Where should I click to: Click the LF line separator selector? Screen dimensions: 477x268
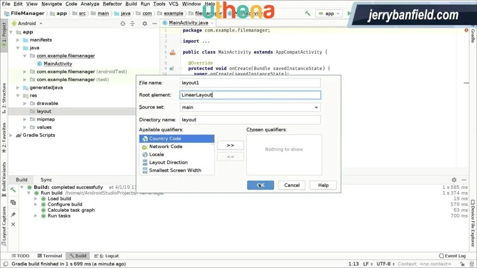368,264
